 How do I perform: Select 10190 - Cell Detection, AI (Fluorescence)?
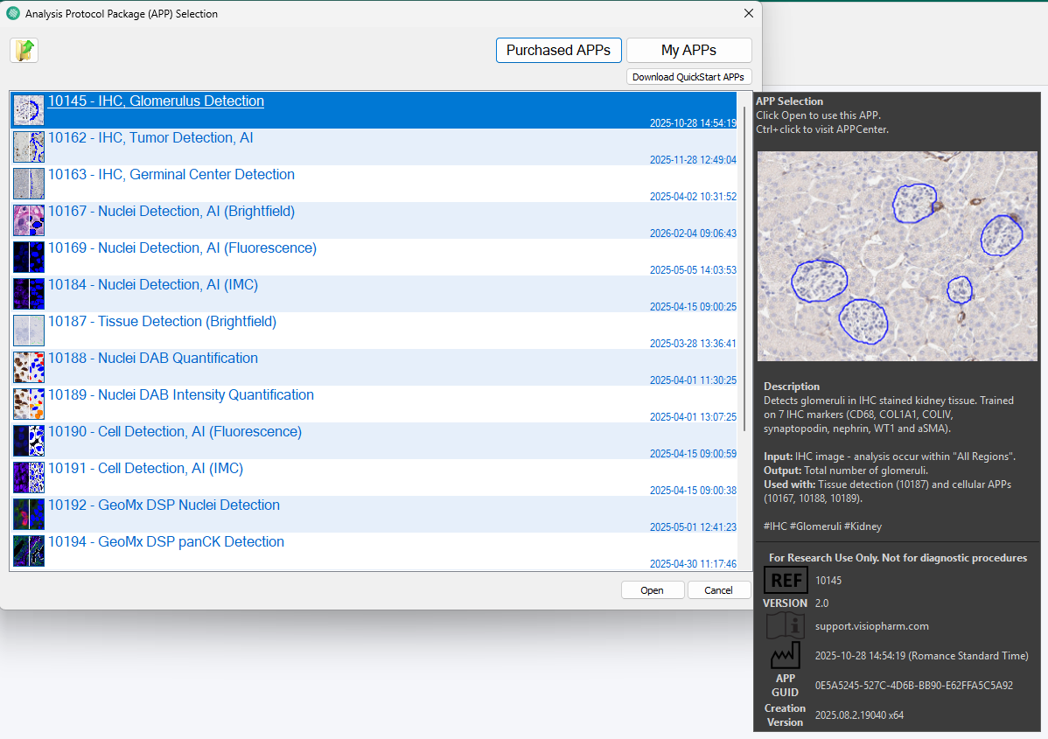[x=175, y=432]
